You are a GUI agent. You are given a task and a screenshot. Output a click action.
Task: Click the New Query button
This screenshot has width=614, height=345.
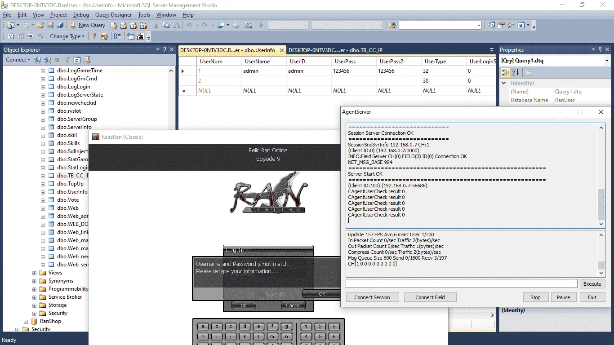click(88, 25)
